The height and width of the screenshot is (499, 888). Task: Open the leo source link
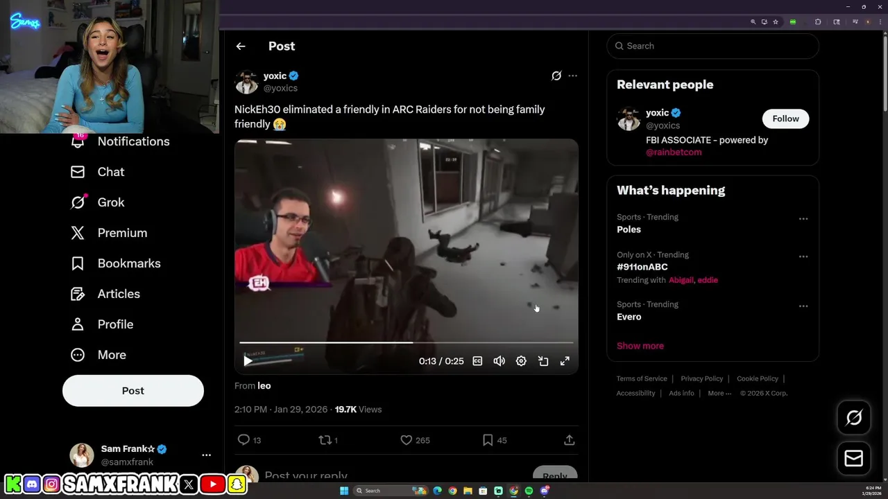coord(264,386)
